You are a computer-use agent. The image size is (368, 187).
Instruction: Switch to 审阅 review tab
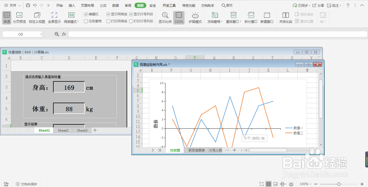(x=128, y=5)
